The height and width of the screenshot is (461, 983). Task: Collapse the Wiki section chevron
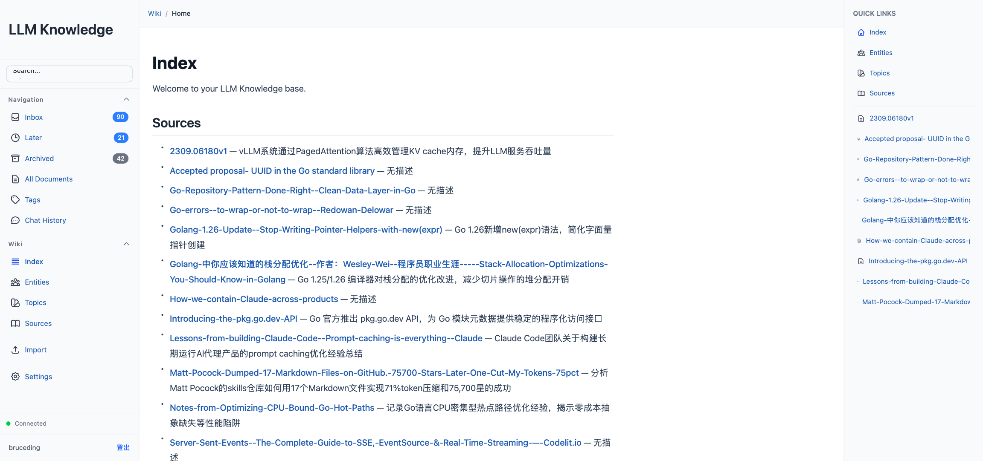pos(126,244)
